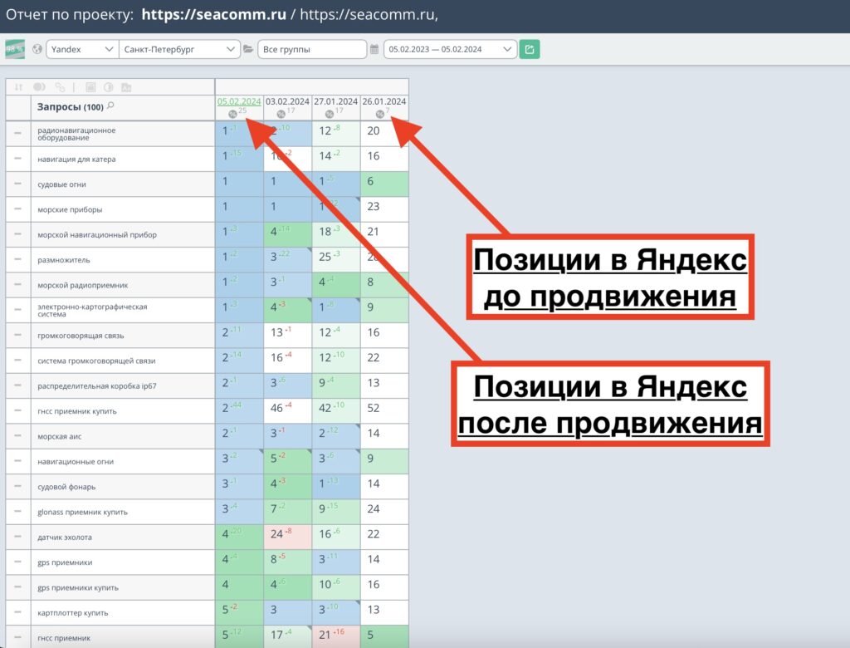Click minus icon for размножитель row
The height and width of the screenshot is (648, 850).
(x=18, y=259)
